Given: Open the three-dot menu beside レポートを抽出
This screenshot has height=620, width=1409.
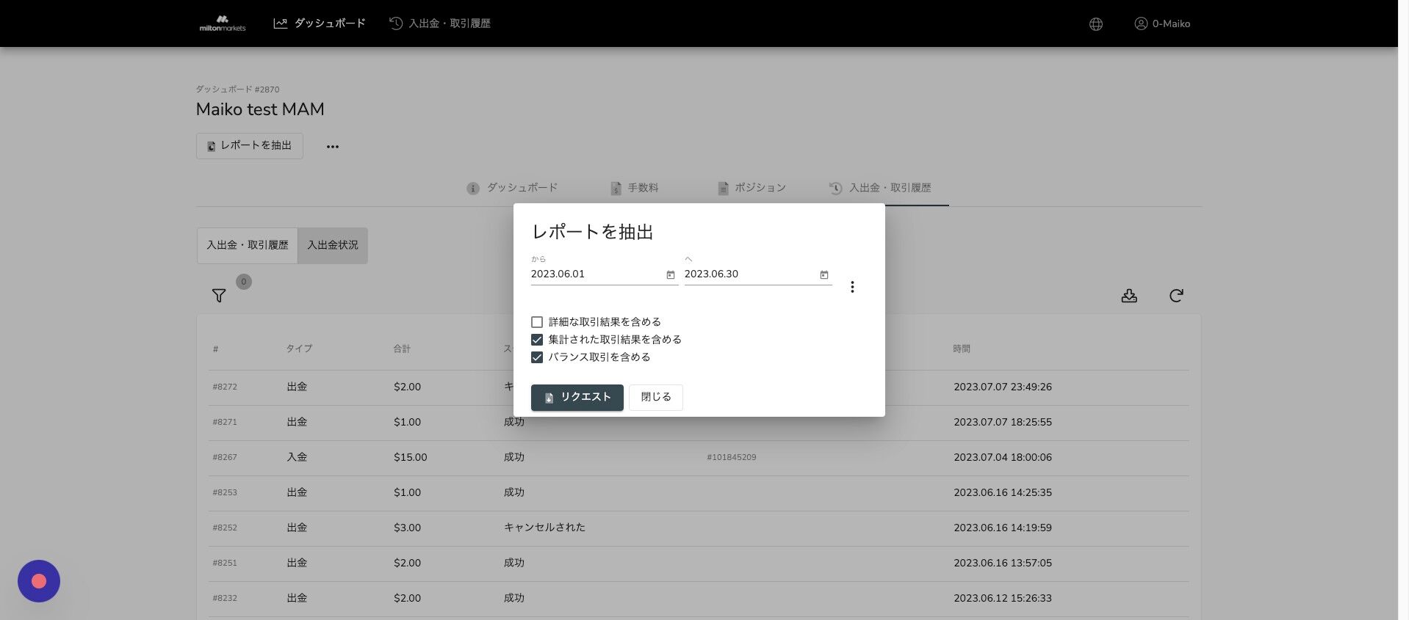Looking at the screenshot, I should [x=333, y=147].
